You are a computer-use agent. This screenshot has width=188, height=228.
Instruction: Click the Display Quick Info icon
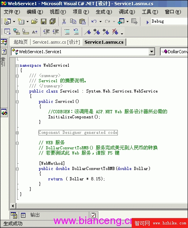(x=25, y=31)
